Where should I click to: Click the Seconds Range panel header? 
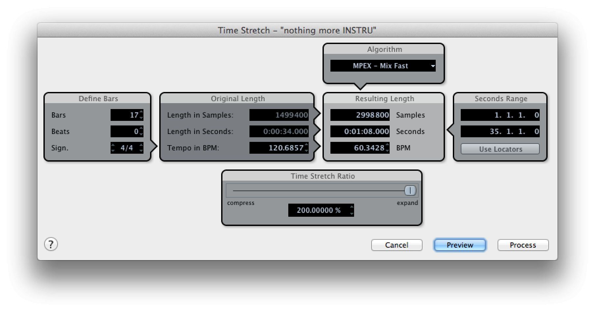point(501,99)
